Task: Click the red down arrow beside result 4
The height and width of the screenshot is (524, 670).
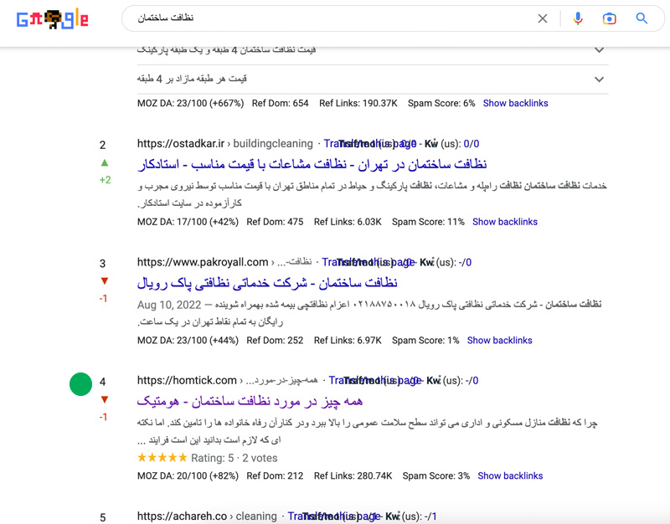Action: (104, 400)
